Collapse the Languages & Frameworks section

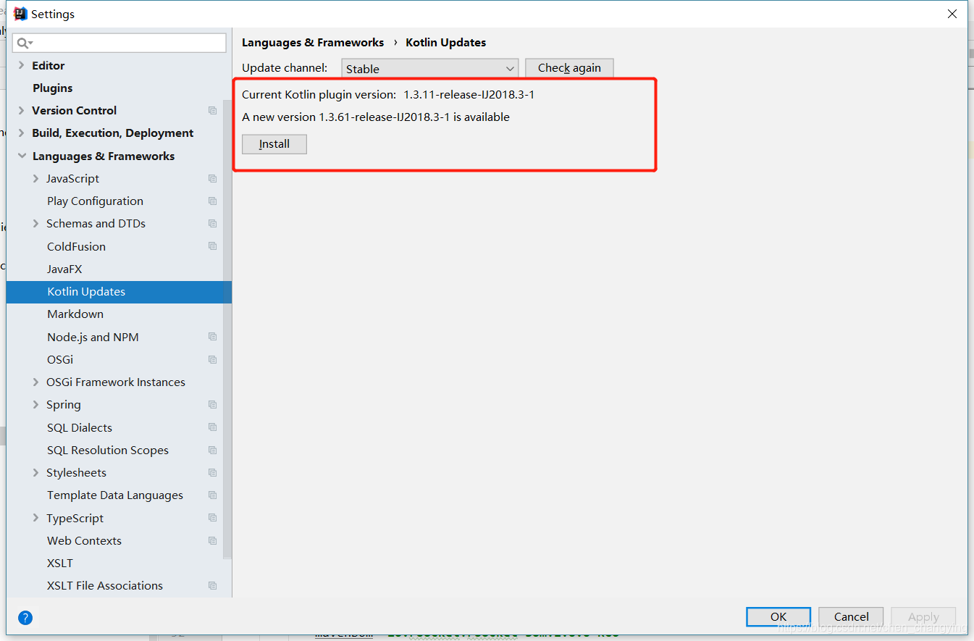tap(22, 156)
